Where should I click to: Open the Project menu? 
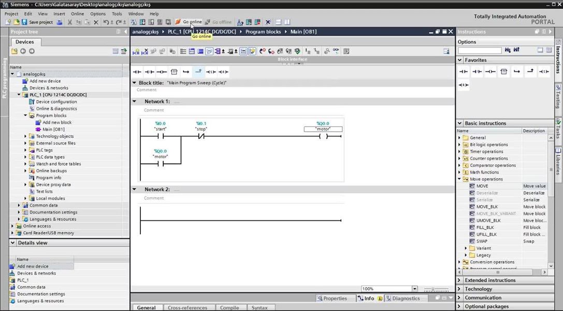[x=11, y=13]
